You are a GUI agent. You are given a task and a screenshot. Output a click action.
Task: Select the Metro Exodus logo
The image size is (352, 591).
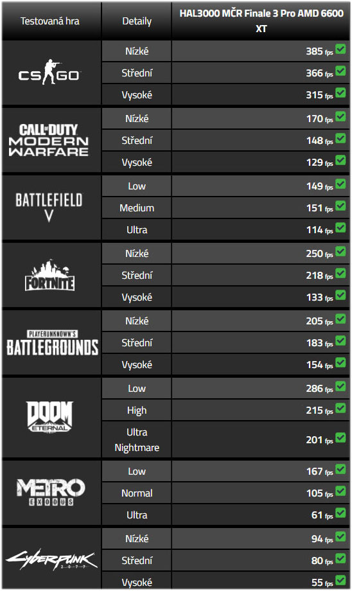click(51, 492)
